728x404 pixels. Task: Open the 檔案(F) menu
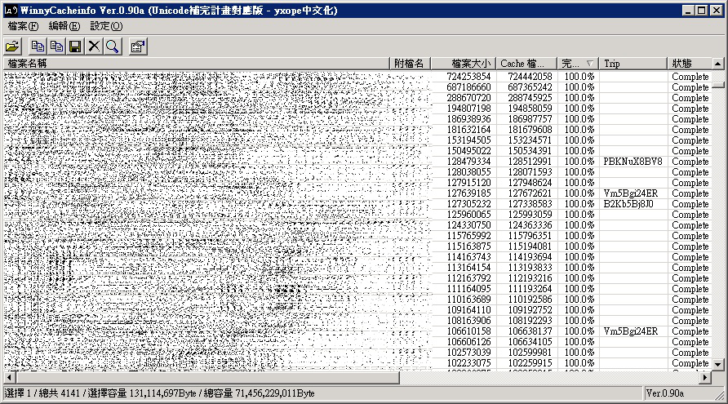(23, 26)
